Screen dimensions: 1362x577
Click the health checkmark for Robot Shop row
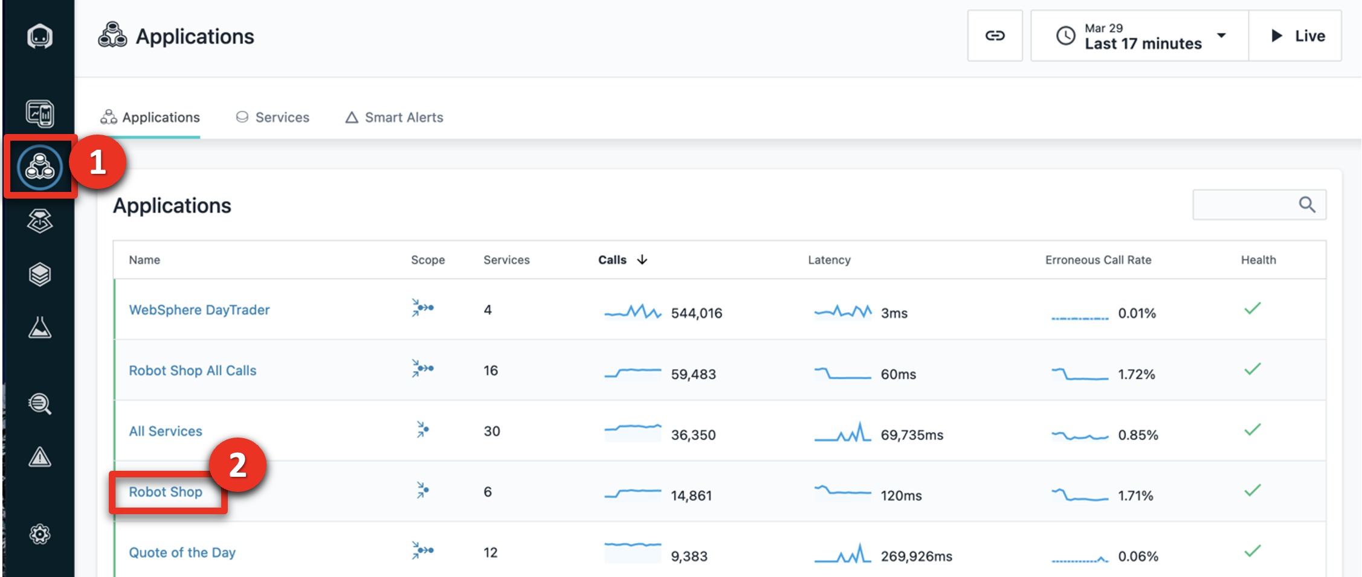[1253, 490]
